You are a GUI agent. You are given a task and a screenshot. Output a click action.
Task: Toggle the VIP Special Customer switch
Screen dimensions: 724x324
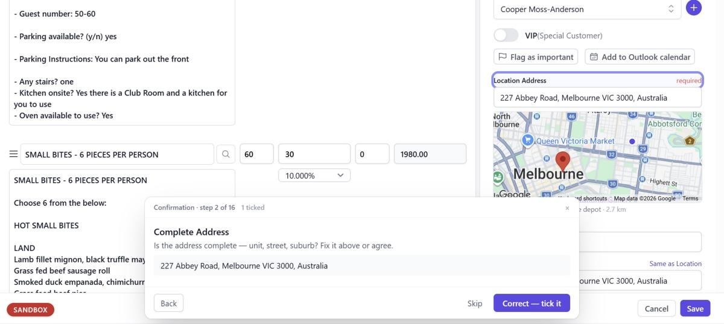pyautogui.click(x=506, y=36)
